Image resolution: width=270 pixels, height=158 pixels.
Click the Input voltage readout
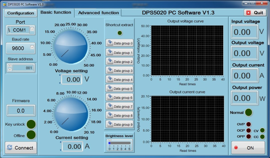coord(244,32)
